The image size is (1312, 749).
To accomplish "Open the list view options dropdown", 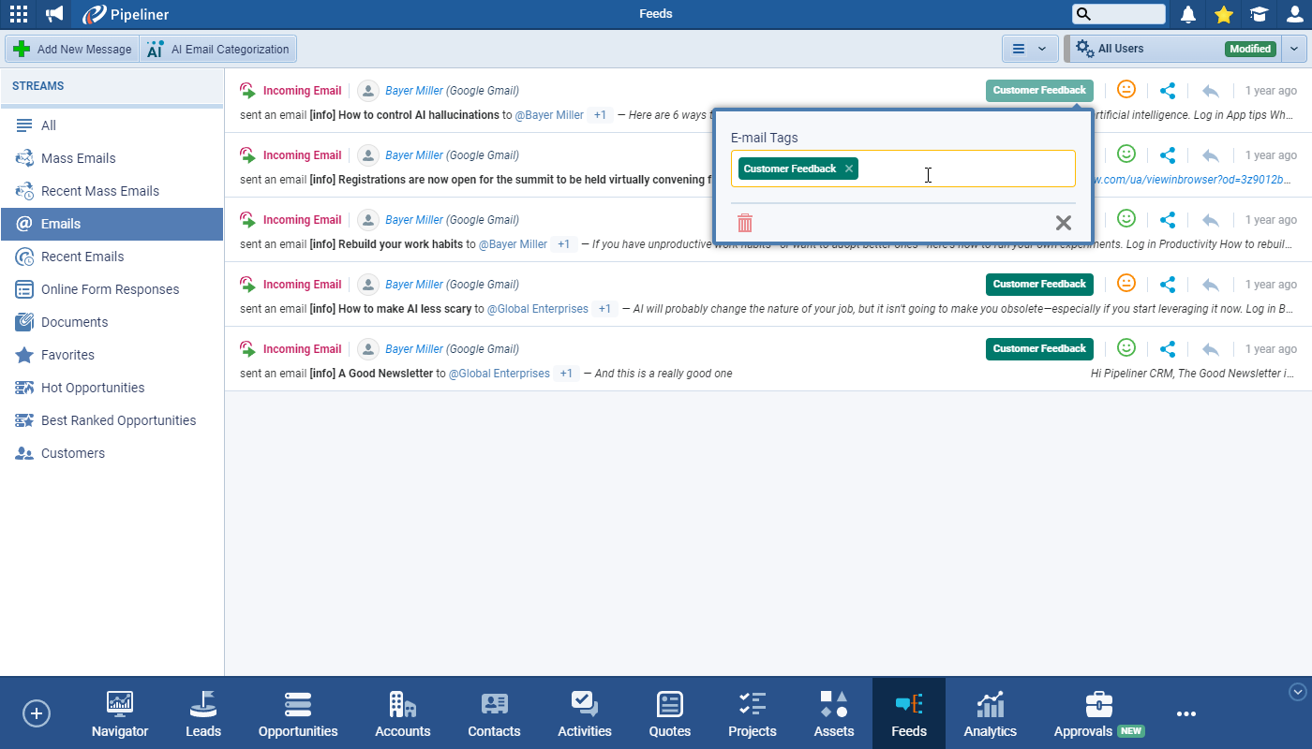I will 1029,49.
